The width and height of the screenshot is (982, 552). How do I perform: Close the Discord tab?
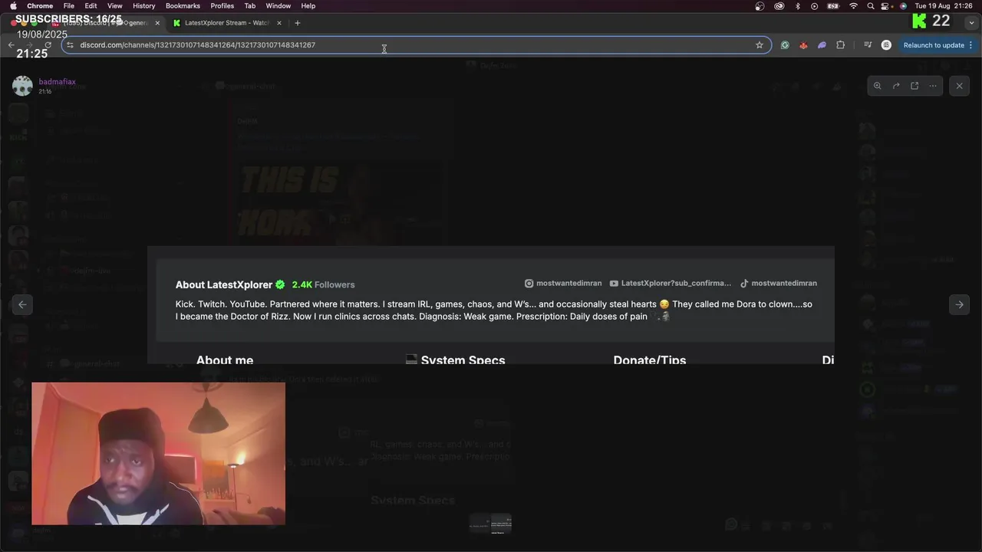[157, 23]
